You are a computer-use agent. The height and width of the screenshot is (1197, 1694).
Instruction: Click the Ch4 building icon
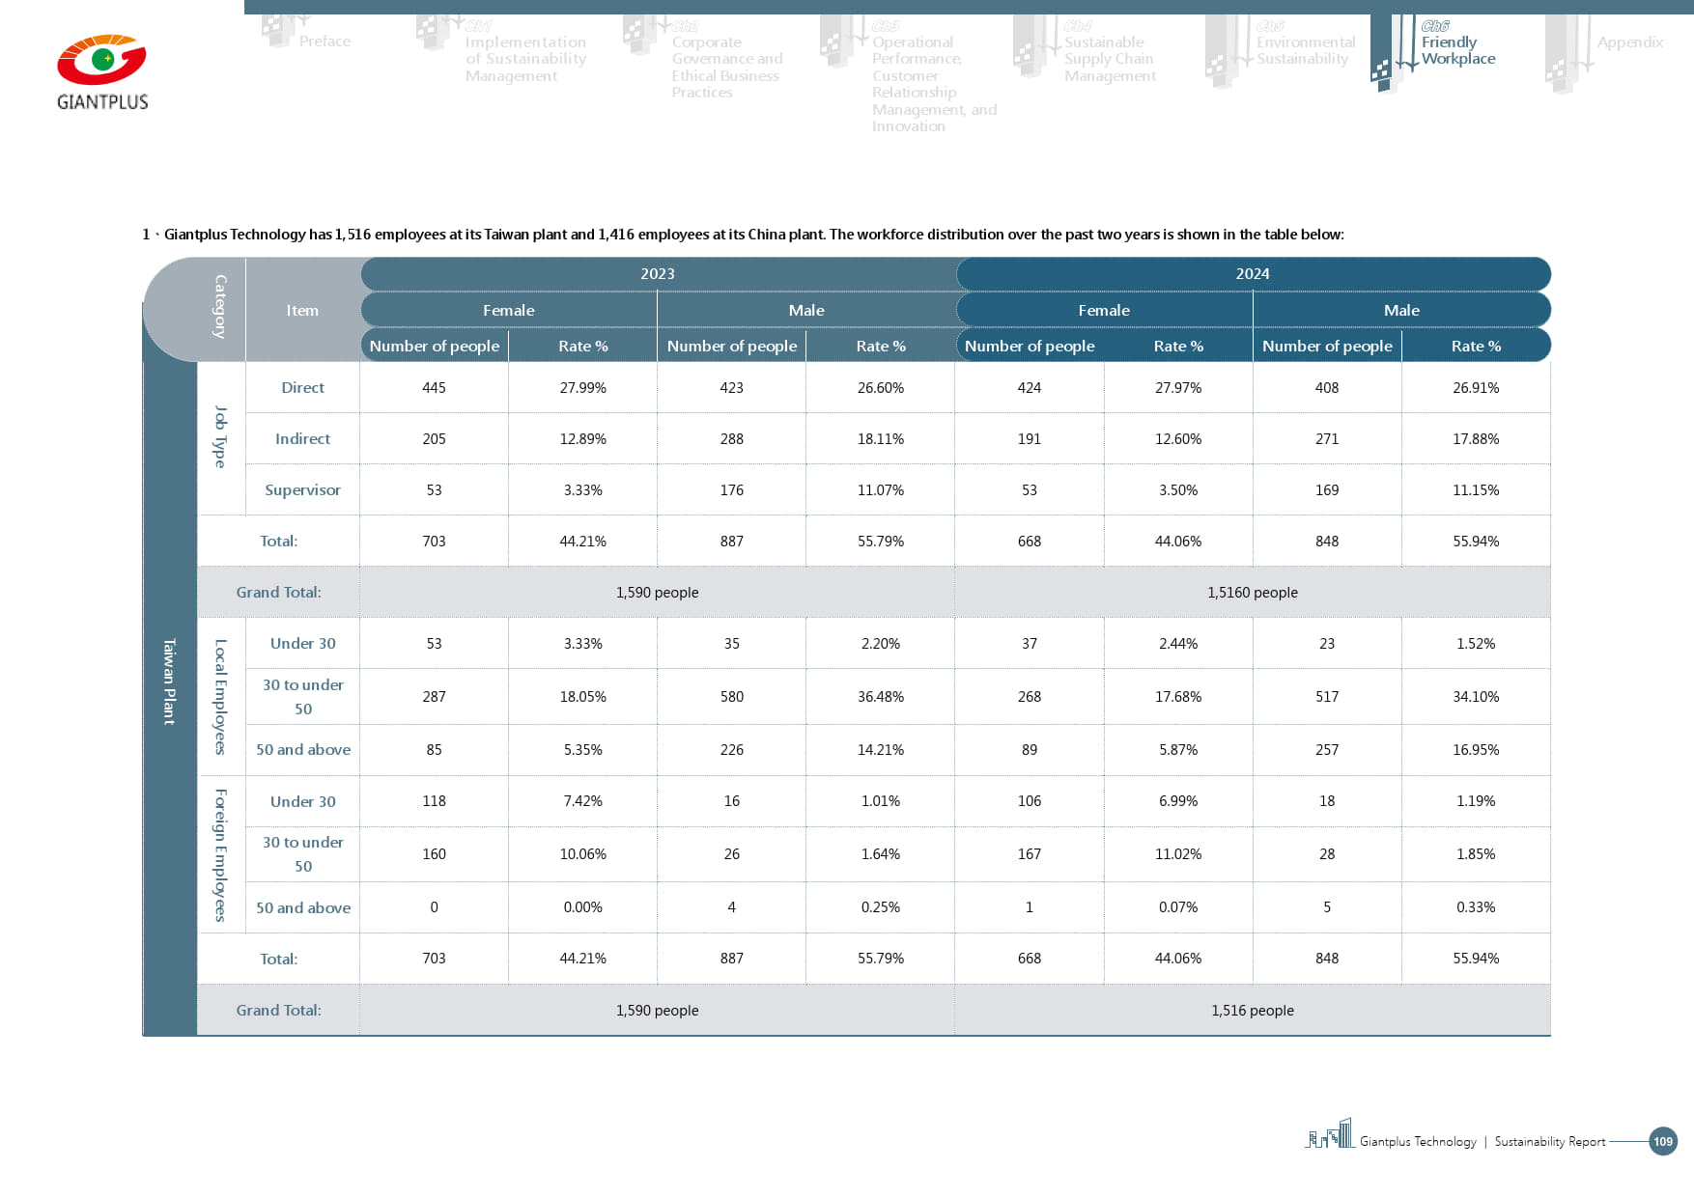(1031, 46)
